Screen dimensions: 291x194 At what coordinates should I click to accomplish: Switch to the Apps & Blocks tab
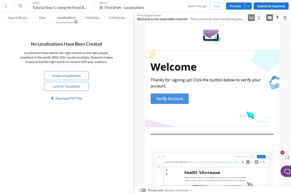(17, 18)
